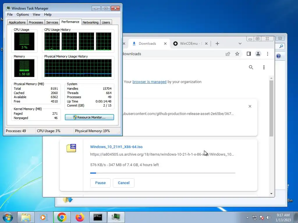
Task: Open the volume speaker tray icon
Action: pos(268,217)
